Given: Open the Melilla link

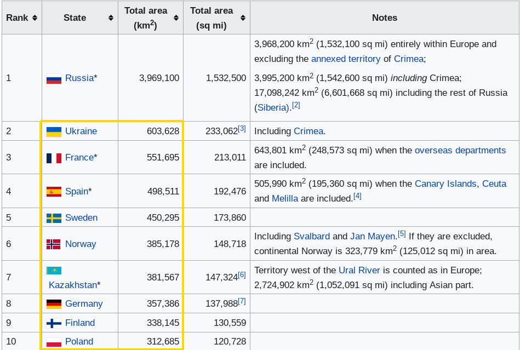Looking at the screenshot, I should [285, 198].
